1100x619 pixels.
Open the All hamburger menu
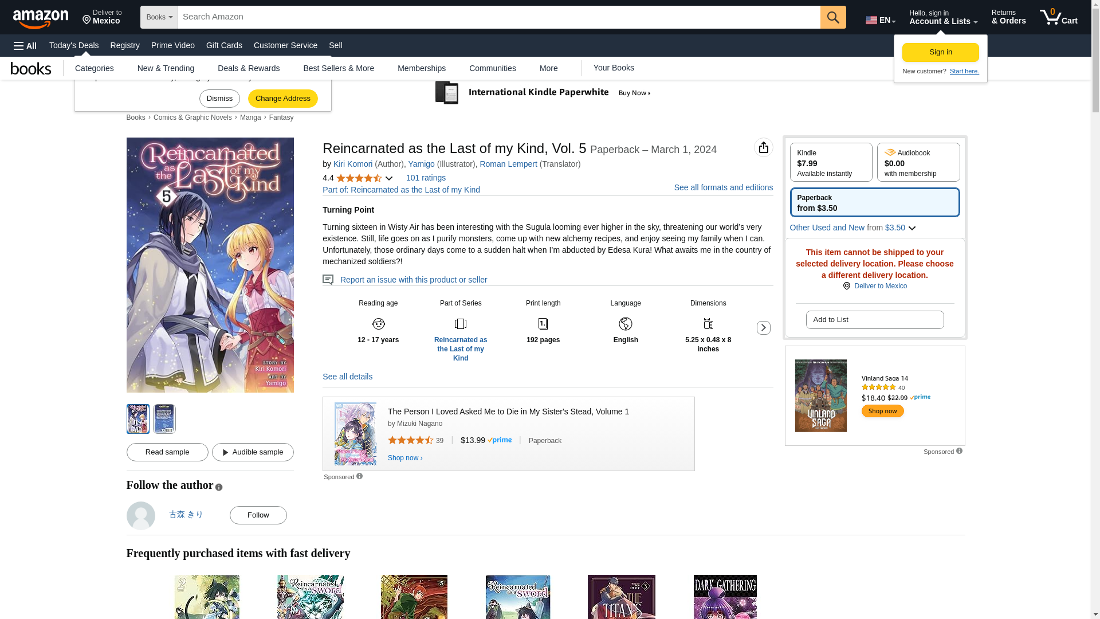click(25, 46)
